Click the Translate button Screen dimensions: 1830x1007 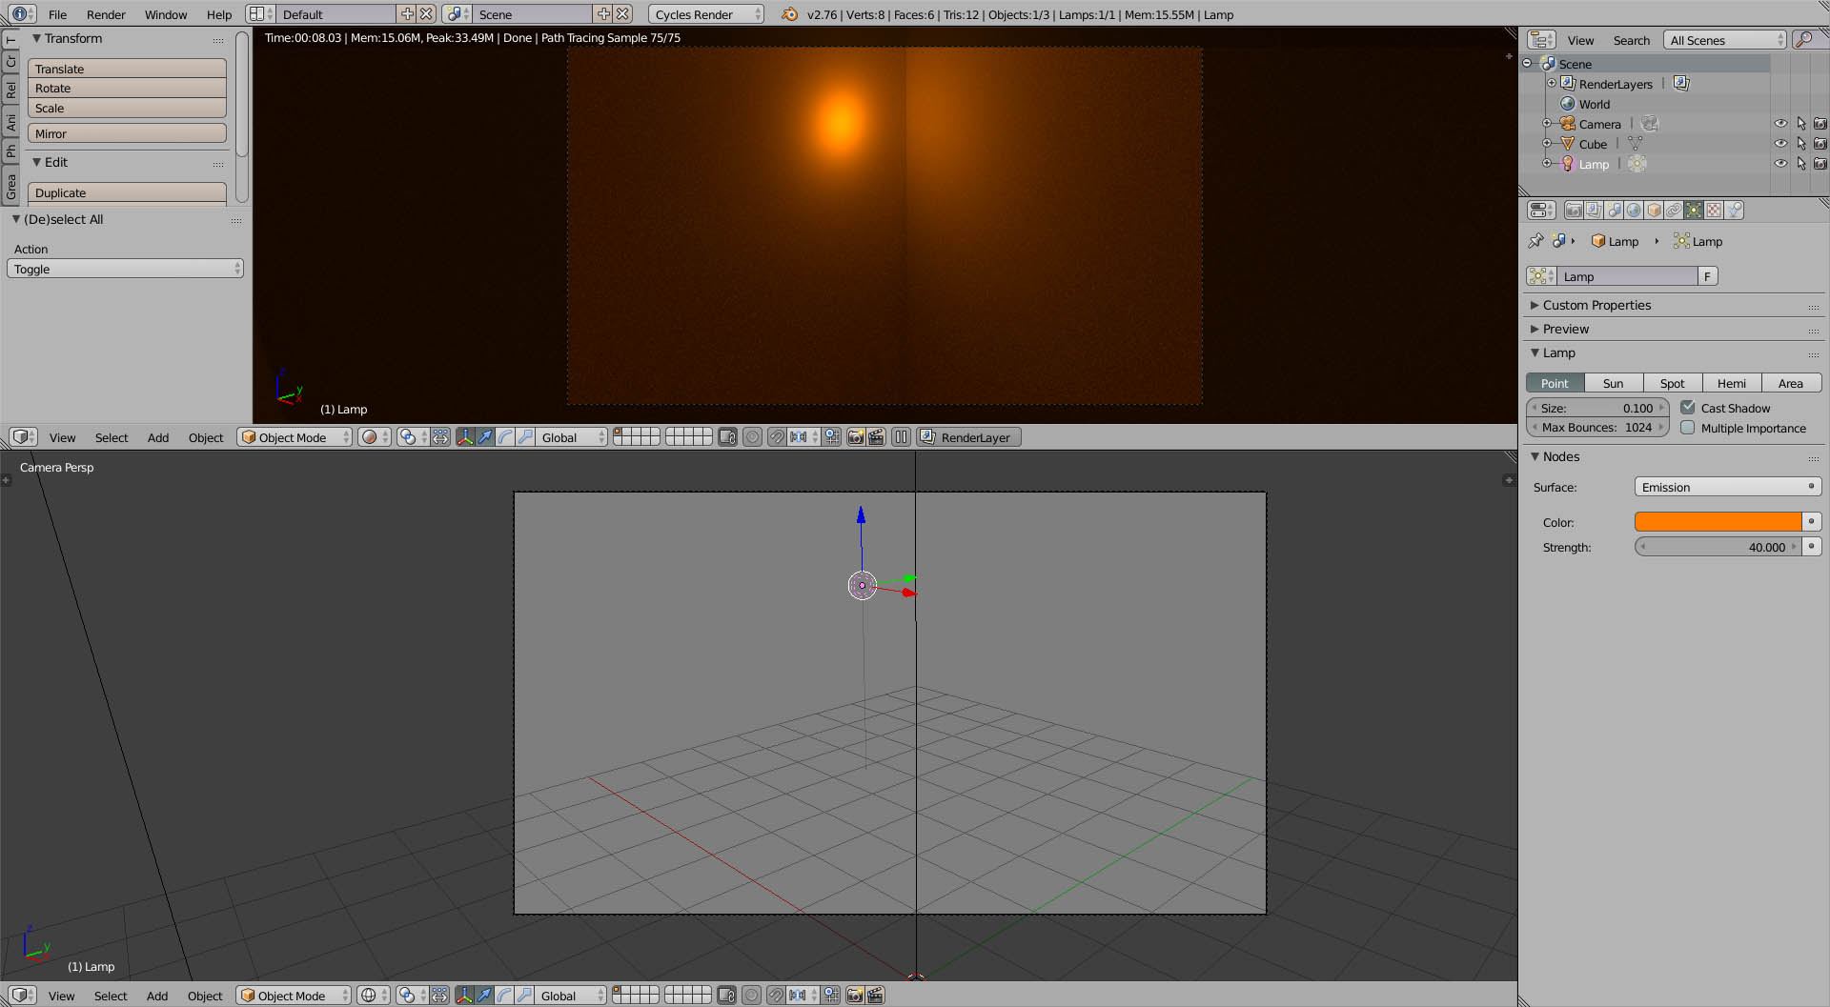point(127,69)
